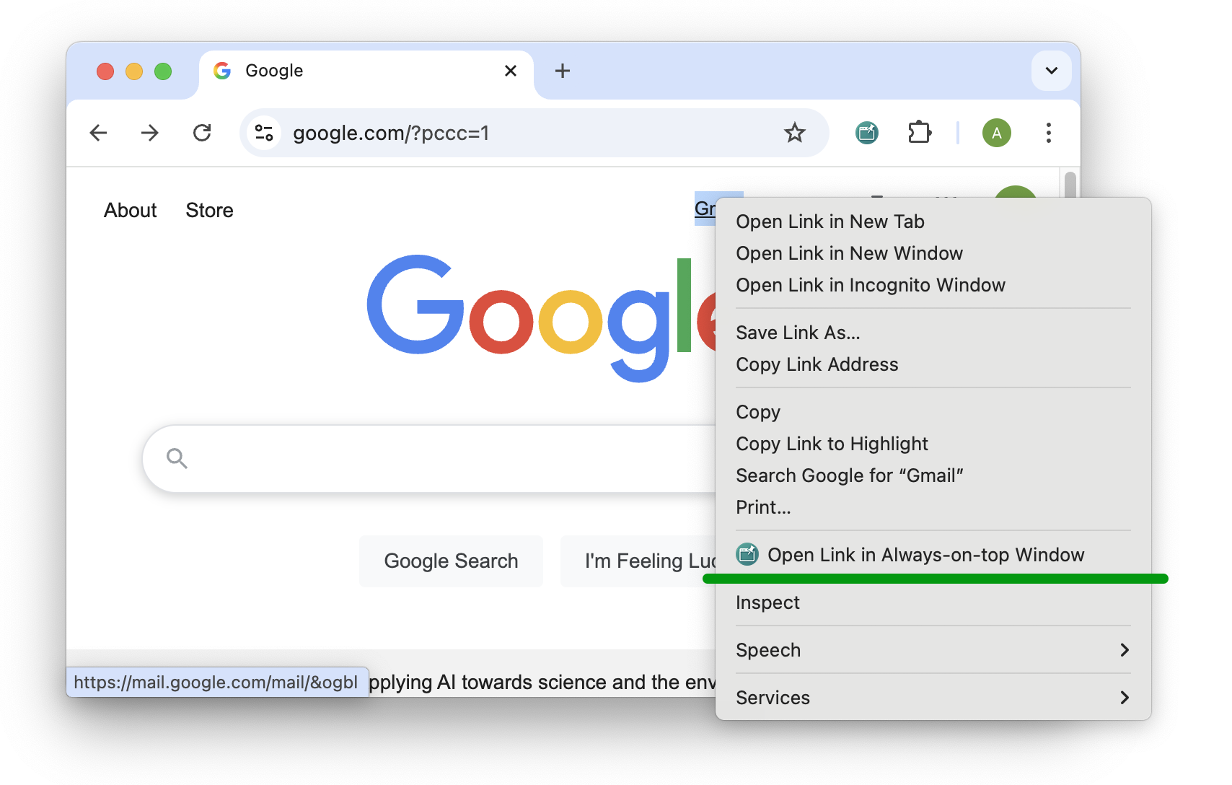Screen dimensions: 1232x785
Task: View site information icon in address bar
Action: click(x=264, y=133)
